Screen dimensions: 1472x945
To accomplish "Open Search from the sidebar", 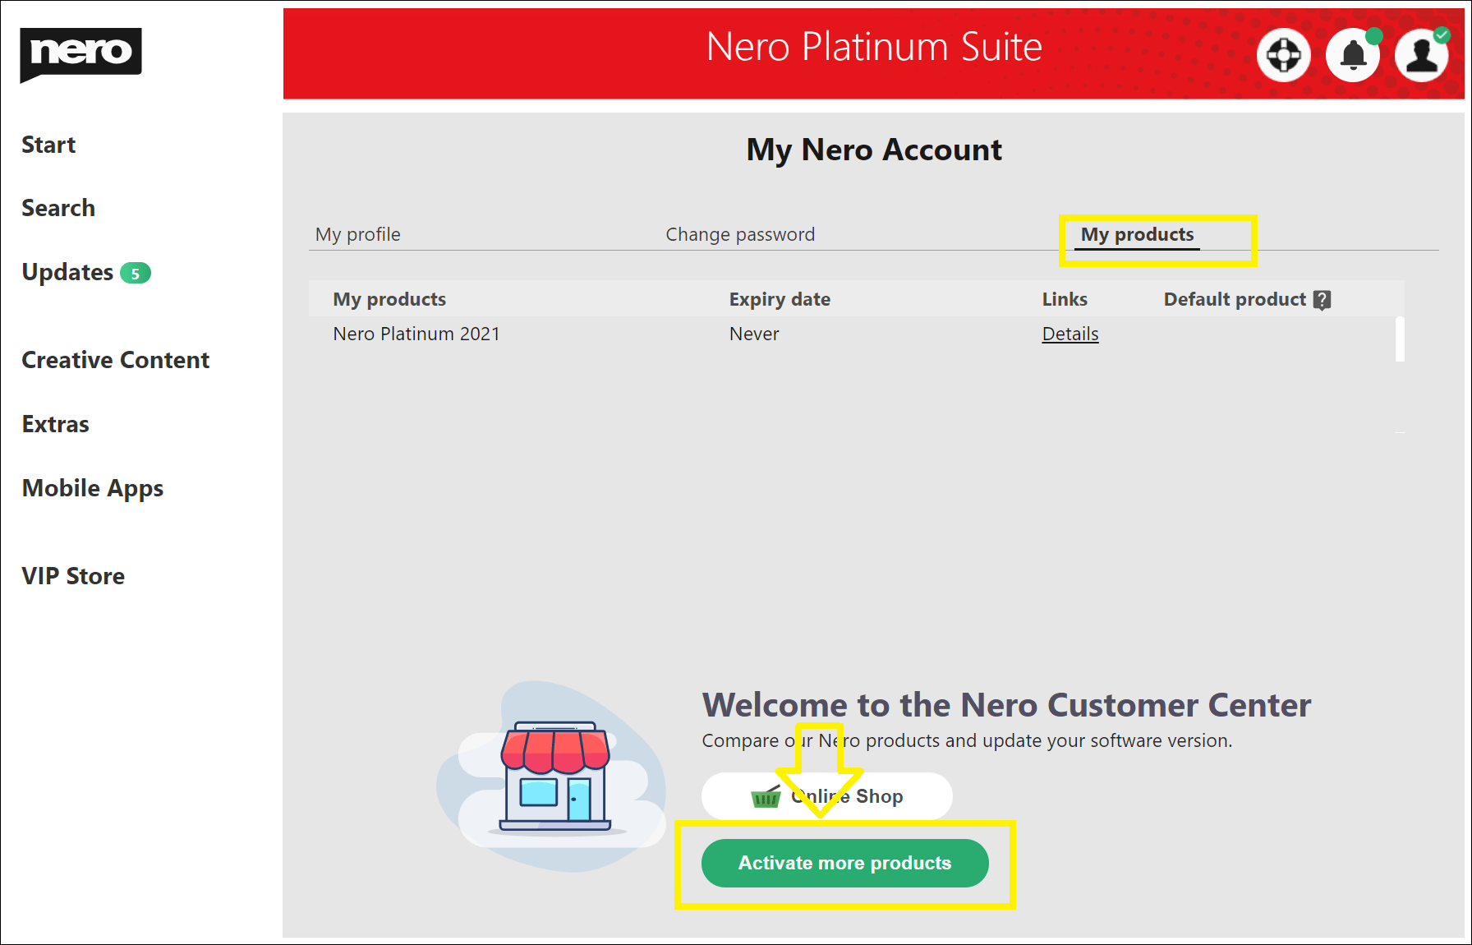I will pyautogui.click(x=58, y=207).
